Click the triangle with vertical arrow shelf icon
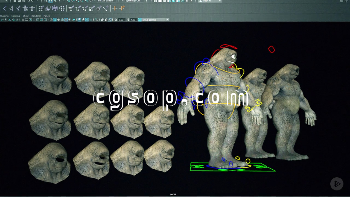Image resolution: width=350 pixels, height=197 pixels. (11, 8)
